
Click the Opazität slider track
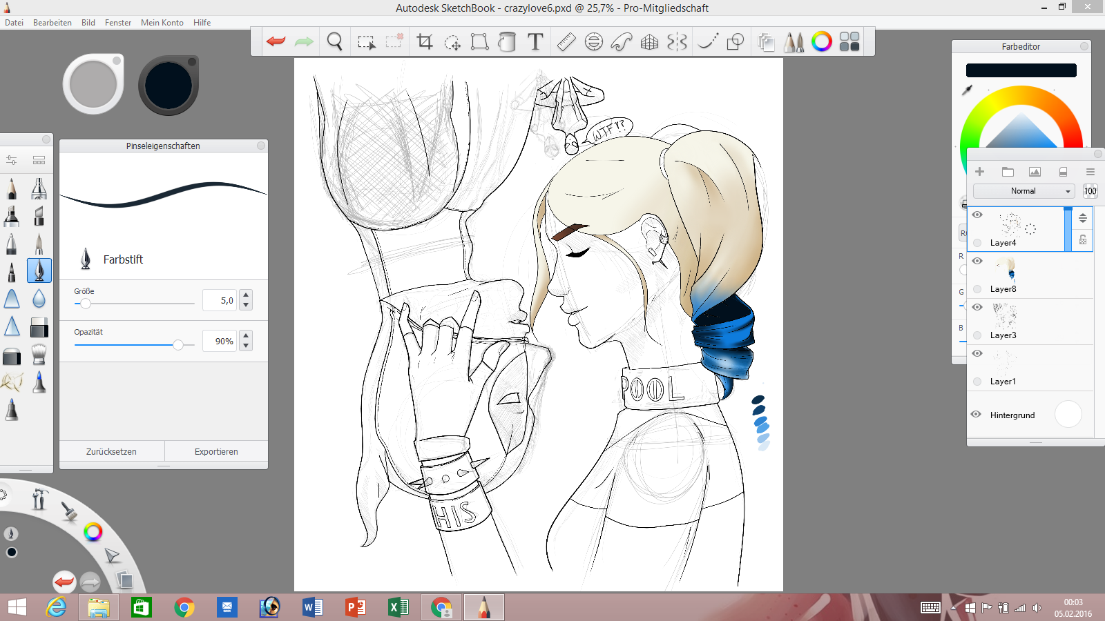[135, 344]
